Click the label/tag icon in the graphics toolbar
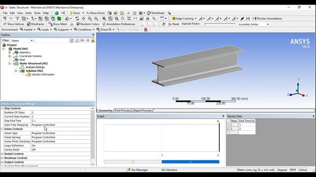Screen dimensions: 316x177 [154, 19]
